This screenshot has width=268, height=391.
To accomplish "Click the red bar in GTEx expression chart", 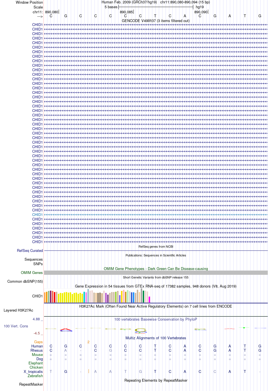I will coord(55,297).
